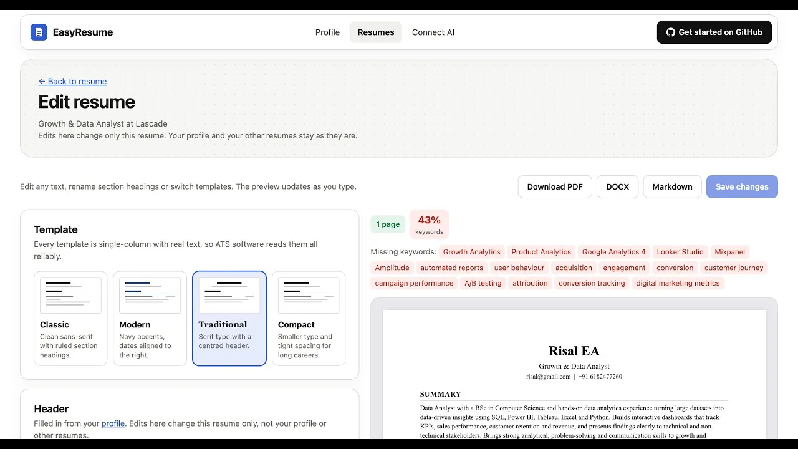Click the attribution keyword chip

click(x=530, y=283)
